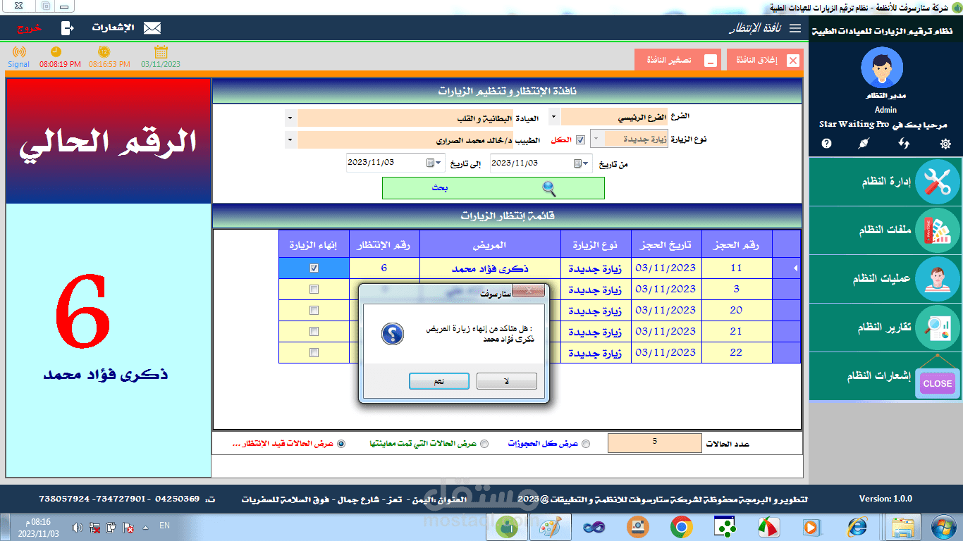Image resolution: width=963 pixels, height=541 pixels.
Task: Open the الإشعارات notifications envelope icon
Action: tap(151, 28)
